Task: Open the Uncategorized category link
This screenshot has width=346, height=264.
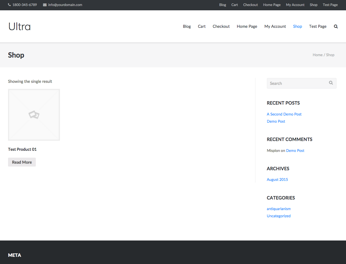Action: click(x=279, y=216)
